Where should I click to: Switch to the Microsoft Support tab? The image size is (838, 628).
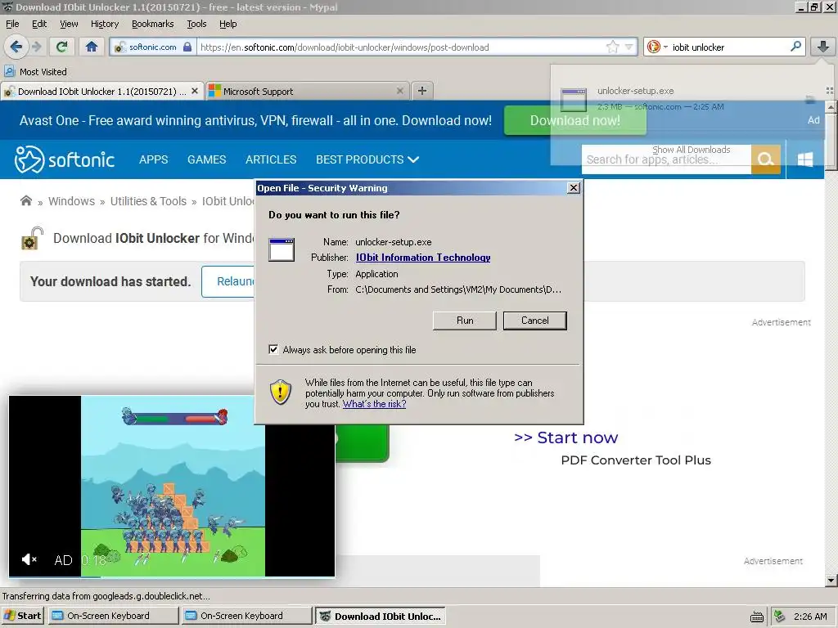tap(308, 92)
